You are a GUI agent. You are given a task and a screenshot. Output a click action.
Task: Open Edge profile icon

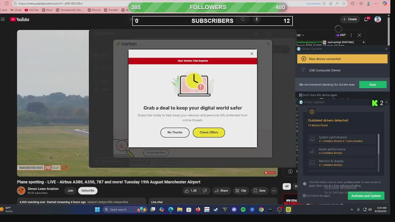368,3
